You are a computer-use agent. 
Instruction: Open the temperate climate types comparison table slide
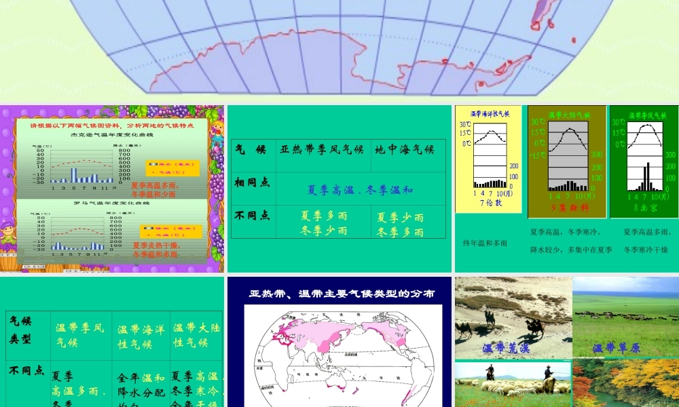point(112,342)
